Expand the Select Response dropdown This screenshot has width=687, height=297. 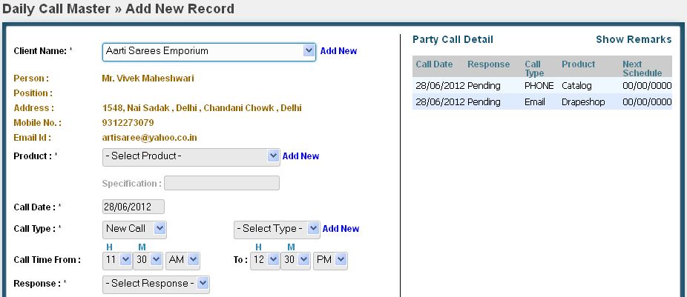[156, 283]
